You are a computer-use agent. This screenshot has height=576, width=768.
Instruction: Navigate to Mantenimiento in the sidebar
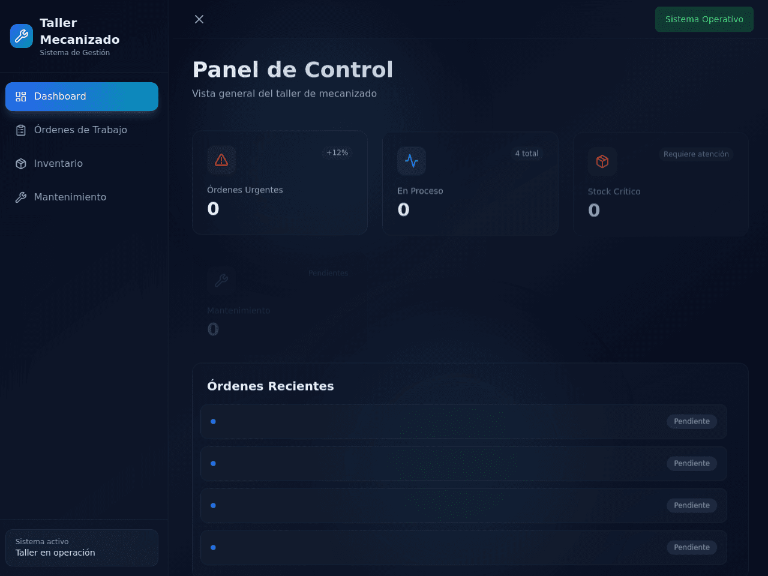pyautogui.click(x=82, y=197)
